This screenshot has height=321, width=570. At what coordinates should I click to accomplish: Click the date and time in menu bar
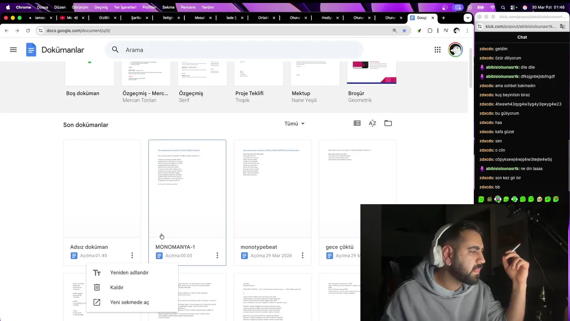548,7
